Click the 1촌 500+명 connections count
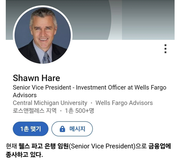This screenshot has width=180, height=162. tap(80, 111)
